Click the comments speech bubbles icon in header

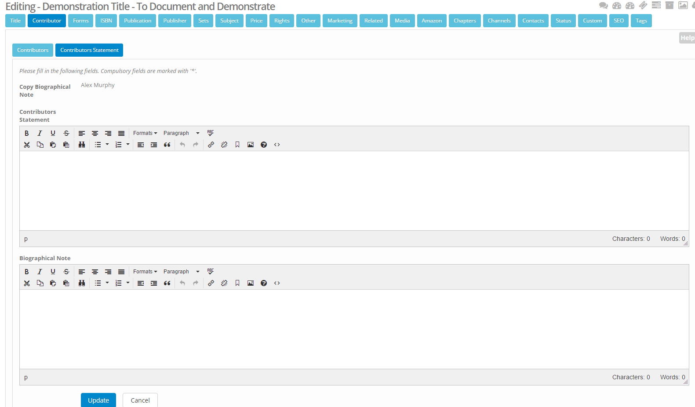(603, 6)
